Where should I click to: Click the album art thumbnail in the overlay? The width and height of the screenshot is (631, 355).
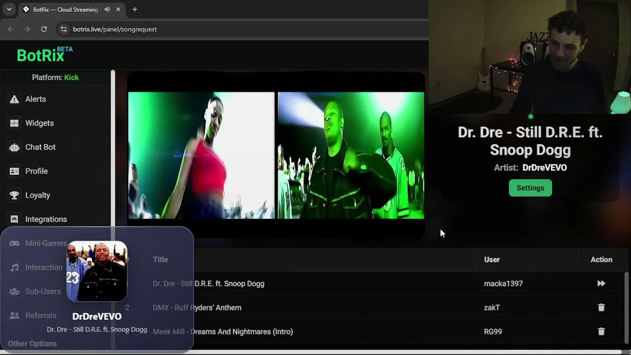(x=97, y=271)
